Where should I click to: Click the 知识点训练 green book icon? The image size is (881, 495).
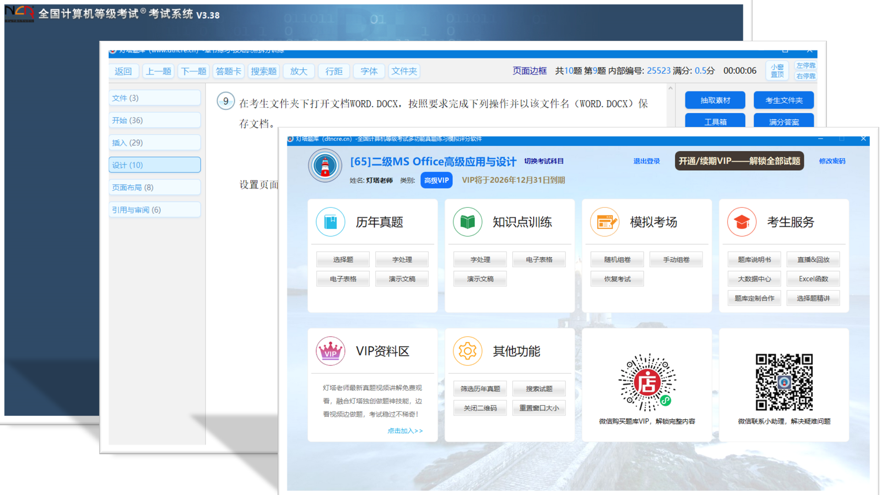click(467, 222)
